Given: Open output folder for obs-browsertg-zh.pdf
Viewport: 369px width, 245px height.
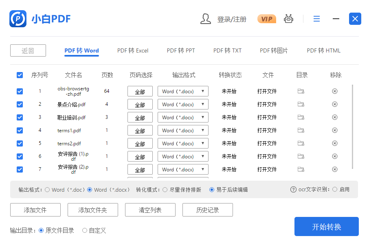Looking at the screenshot, I should pos(301,91).
